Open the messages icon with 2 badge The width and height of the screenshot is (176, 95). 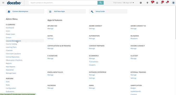pyautogui.click(x=167, y=3)
